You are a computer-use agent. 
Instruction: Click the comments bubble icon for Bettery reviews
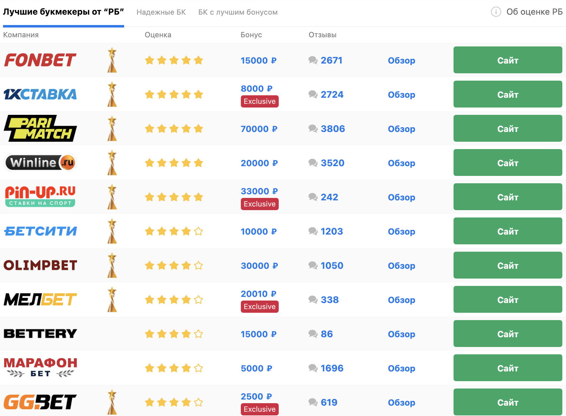point(313,334)
